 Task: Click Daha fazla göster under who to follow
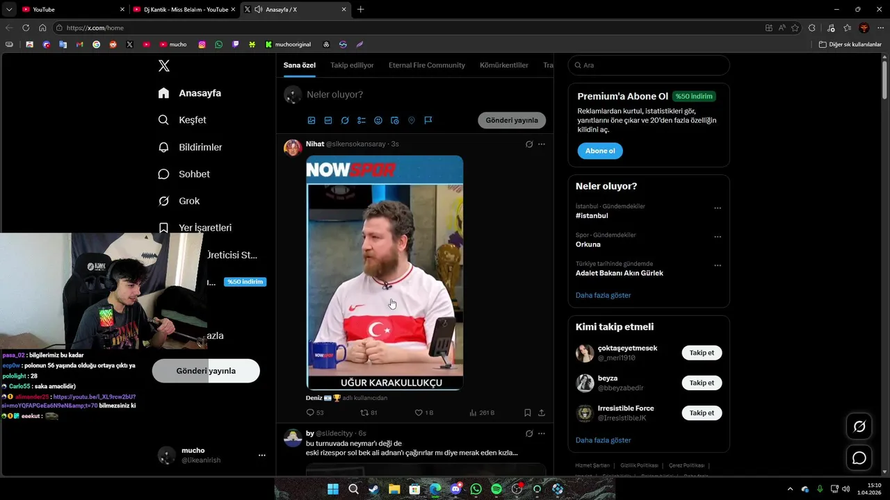tap(604, 440)
